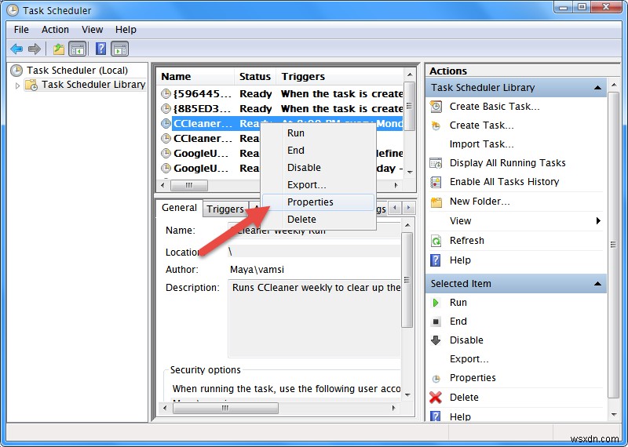Choose Delete from the context menu
The width and height of the screenshot is (628, 447).
click(319, 220)
